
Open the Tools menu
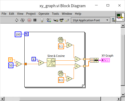click(55, 14)
